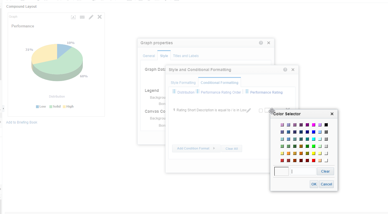Delete the graph view with the X icon
Screen dimensions: 388x214
(x=99, y=17)
